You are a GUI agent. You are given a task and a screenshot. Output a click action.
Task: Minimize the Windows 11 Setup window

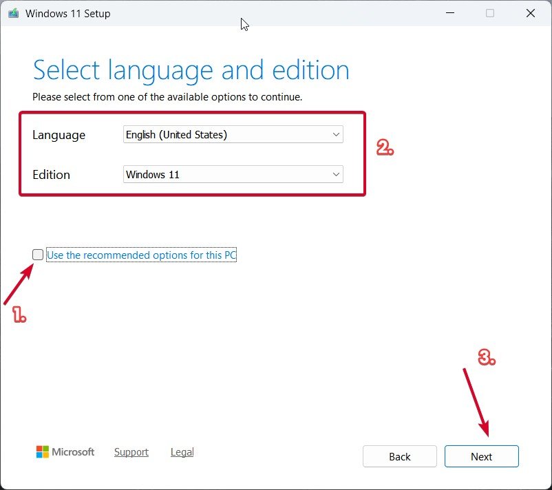tap(450, 12)
